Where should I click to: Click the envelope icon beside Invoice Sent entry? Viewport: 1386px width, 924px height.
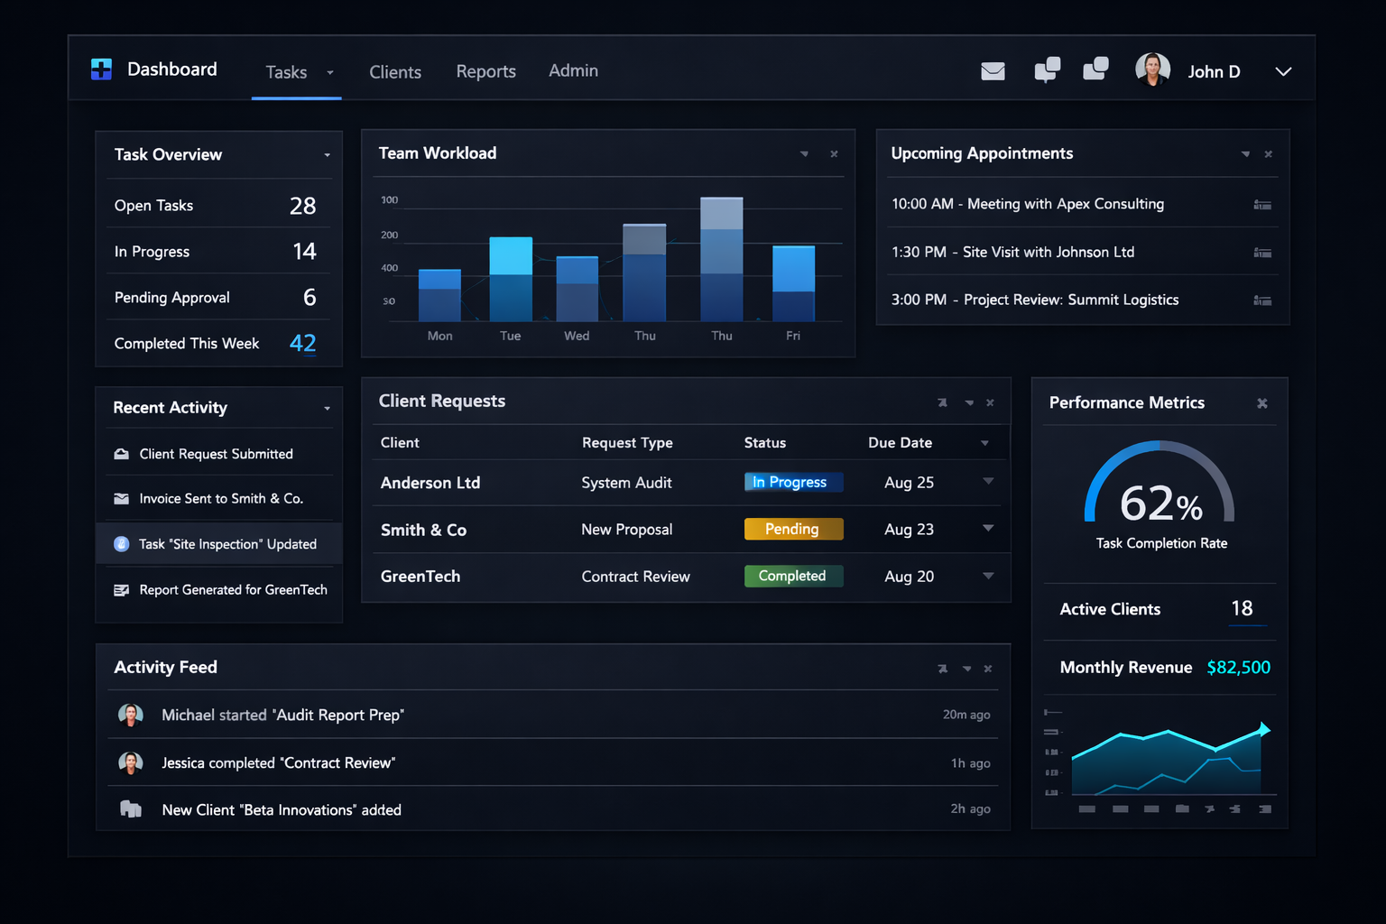(x=122, y=498)
